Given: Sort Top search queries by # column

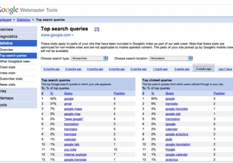Looking at the screenshot, I should click(x=42, y=93).
